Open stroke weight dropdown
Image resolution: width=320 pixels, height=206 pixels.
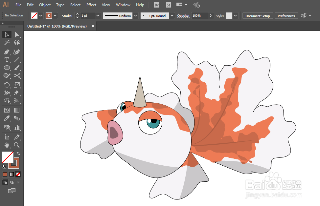click(98, 16)
